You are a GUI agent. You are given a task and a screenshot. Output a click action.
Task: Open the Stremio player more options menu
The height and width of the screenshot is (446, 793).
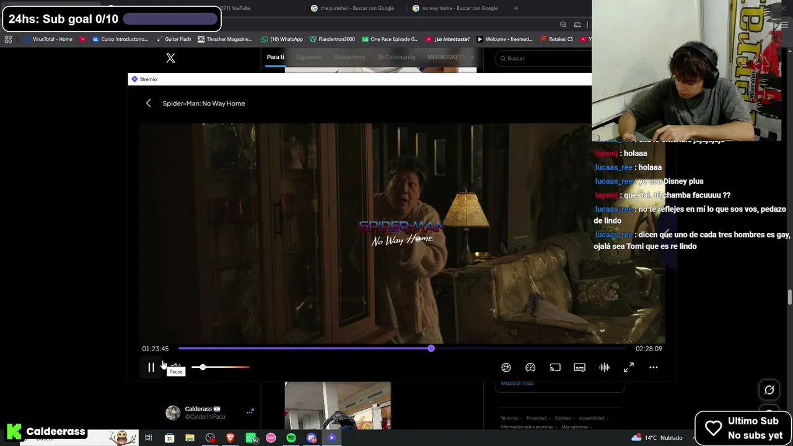(653, 367)
